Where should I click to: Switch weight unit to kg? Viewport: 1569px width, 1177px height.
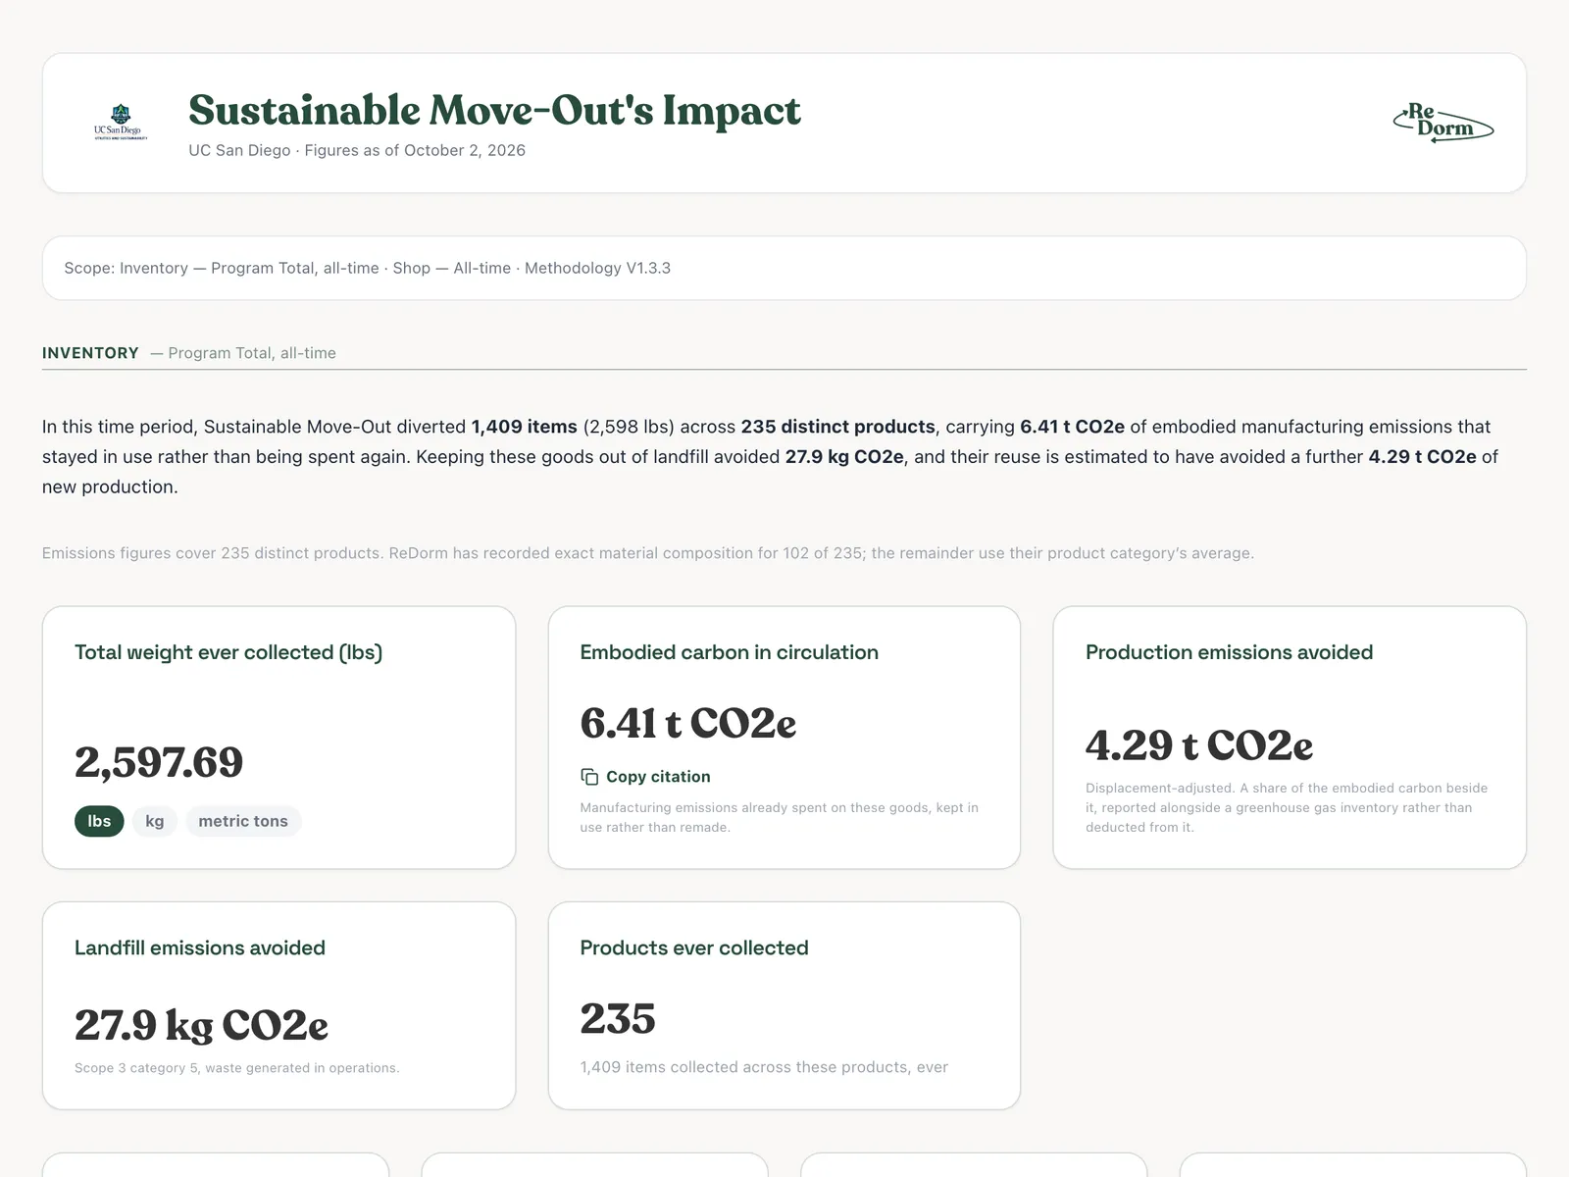point(155,821)
